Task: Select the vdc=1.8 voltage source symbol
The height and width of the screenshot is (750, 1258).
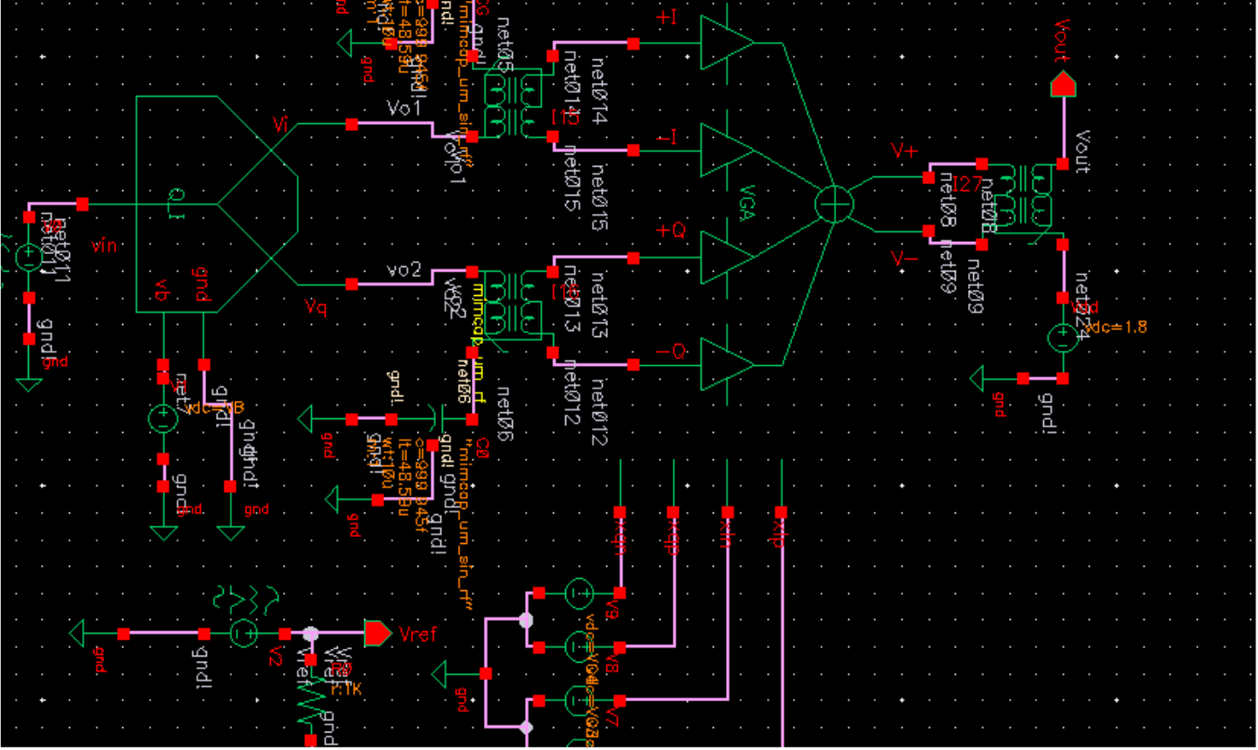Action: coord(1063,338)
